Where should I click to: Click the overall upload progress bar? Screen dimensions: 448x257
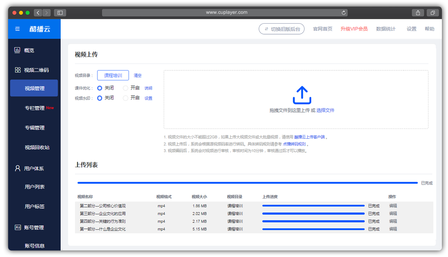[x=248, y=183]
